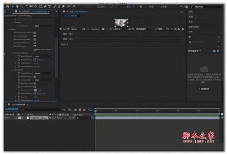Select the Puppet Pin tool
This screenshot has height=154, width=227.
click(74, 6)
